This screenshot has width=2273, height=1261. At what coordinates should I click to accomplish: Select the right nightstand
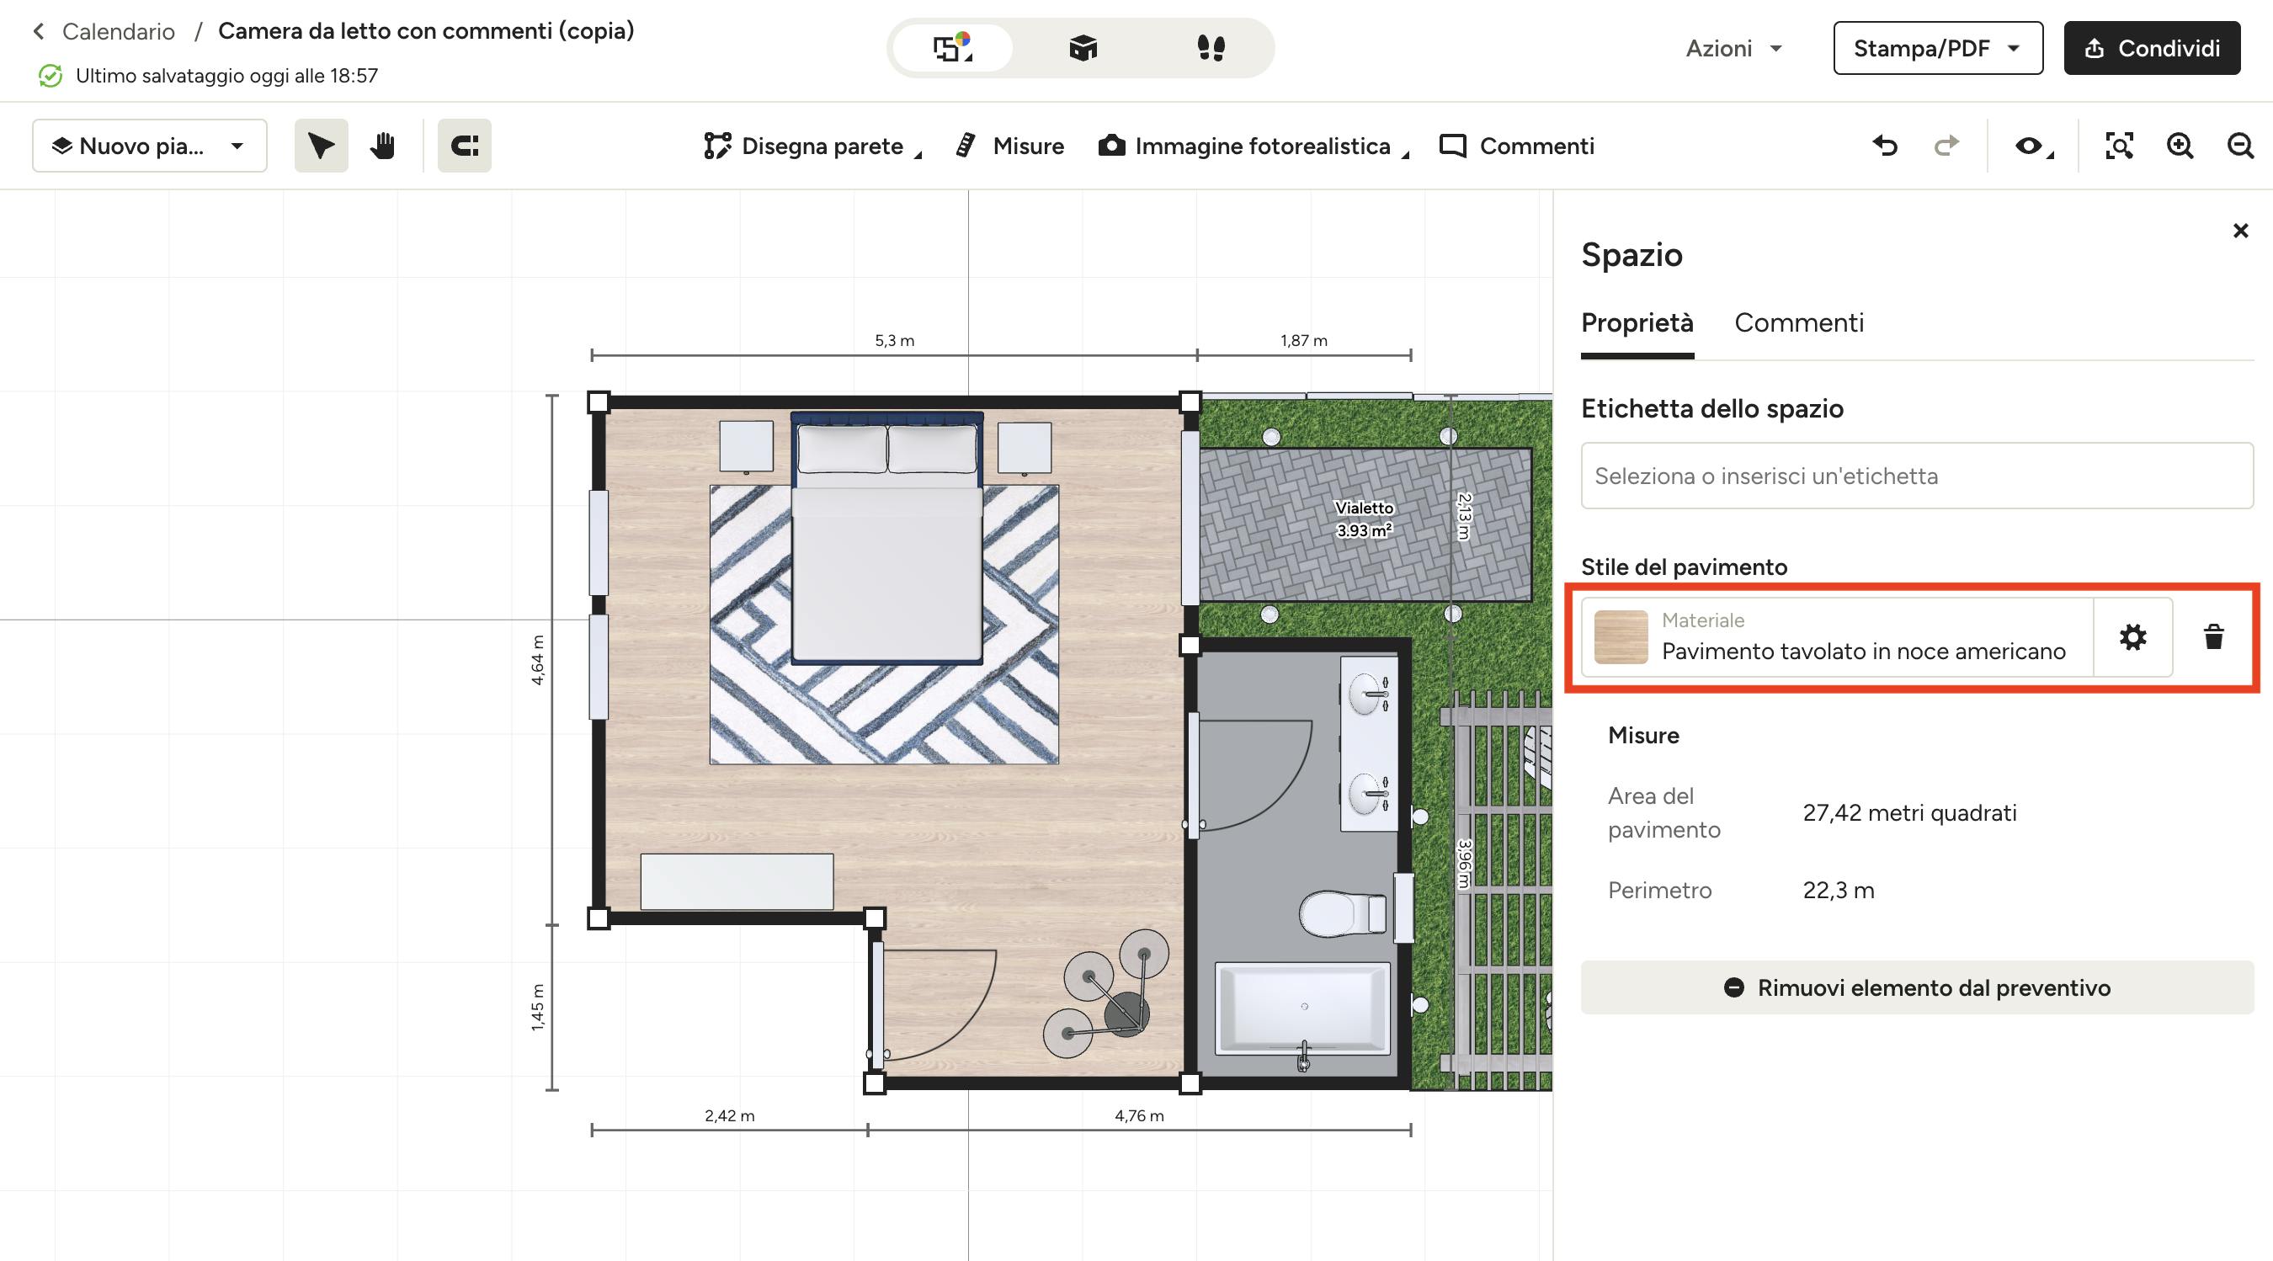coord(1025,447)
